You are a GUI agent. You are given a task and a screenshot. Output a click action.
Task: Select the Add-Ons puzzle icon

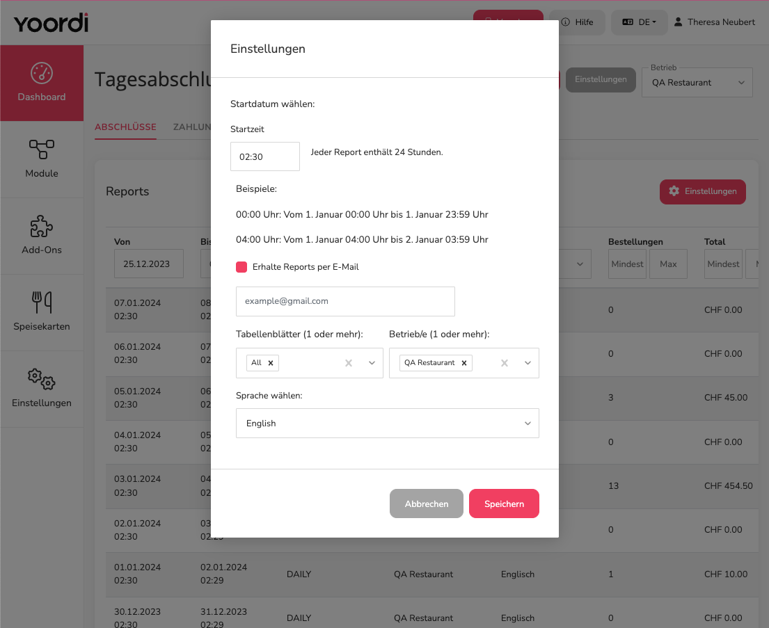pyautogui.click(x=42, y=226)
